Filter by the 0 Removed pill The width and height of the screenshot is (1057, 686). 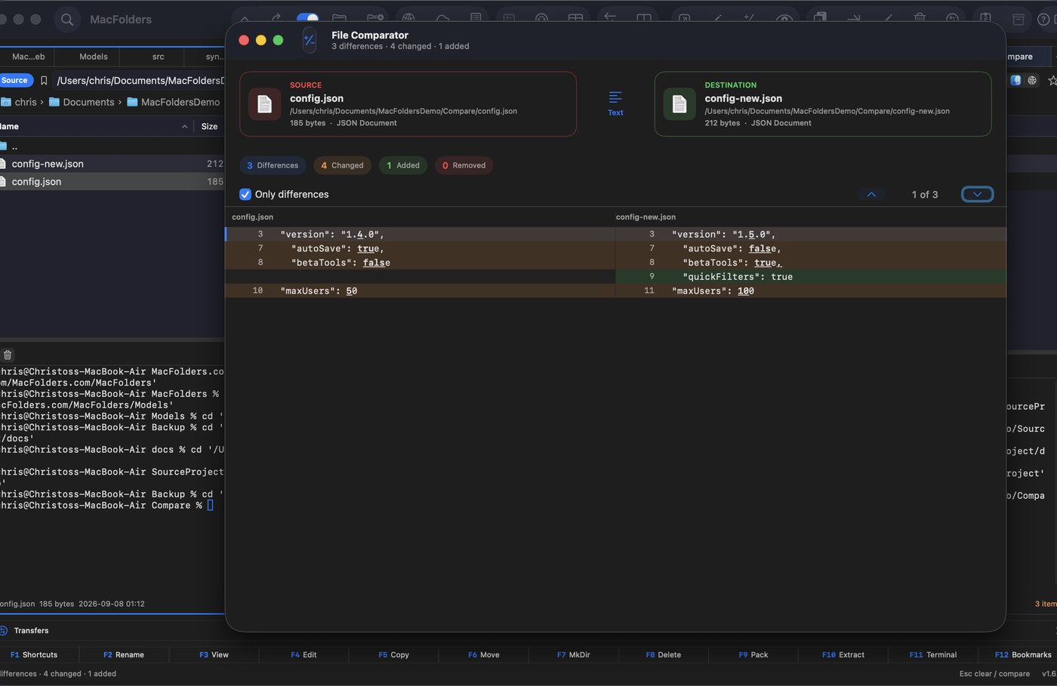[x=464, y=165]
